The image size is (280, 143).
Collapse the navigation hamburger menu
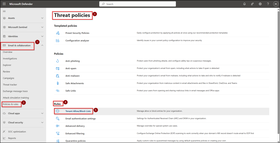[x=4, y=11]
